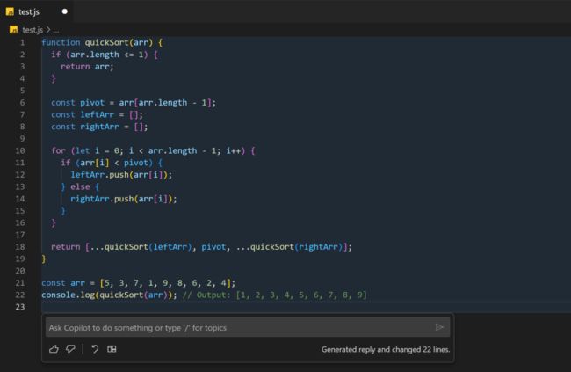The image size is (571, 372).
Task: Click 'for' keyword on line 10
Action: click(58, 150)
